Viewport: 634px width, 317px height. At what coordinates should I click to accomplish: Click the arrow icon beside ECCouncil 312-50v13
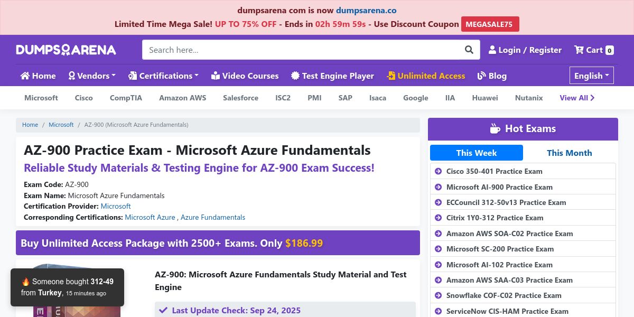click(438, 202)
